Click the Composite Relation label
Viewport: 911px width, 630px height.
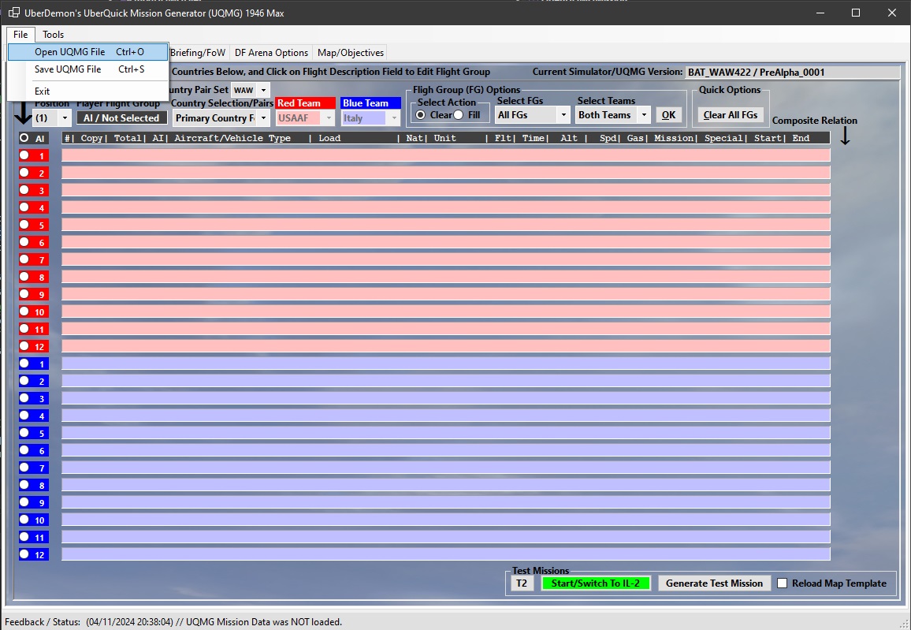(x=815, y=121)
